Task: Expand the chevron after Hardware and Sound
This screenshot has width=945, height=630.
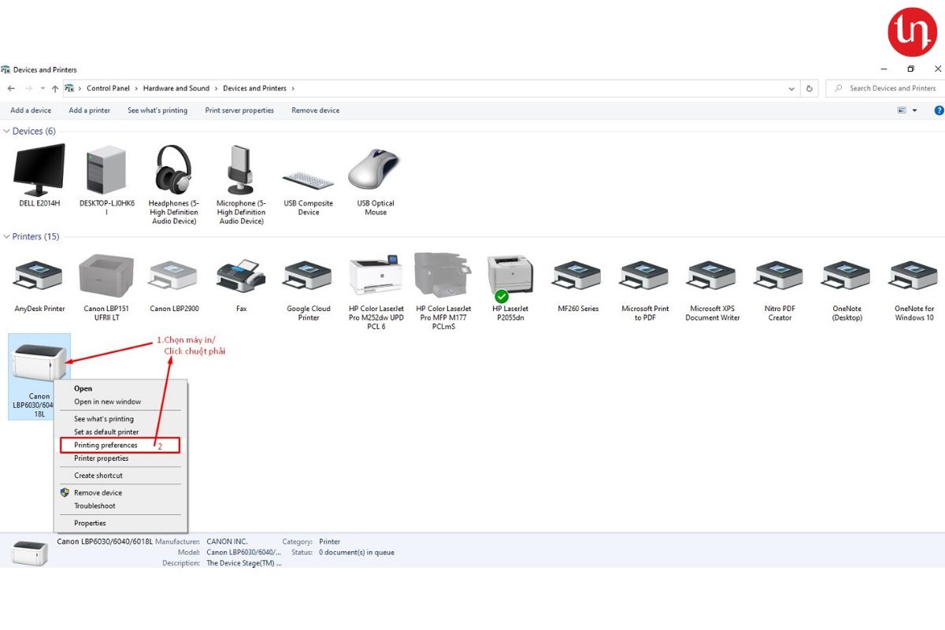Action: click(217, 88)
